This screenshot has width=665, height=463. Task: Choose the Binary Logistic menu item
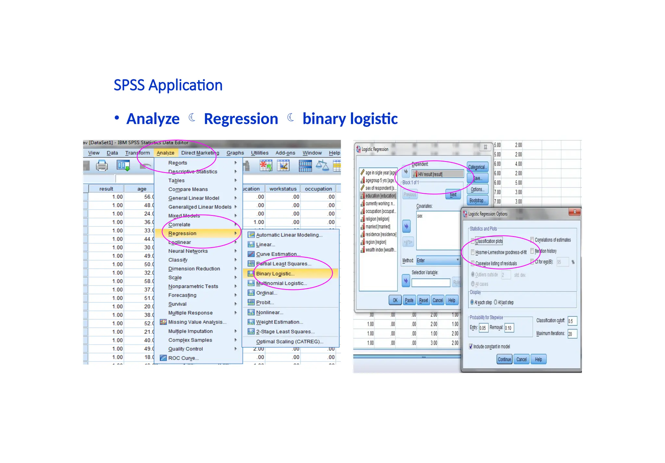click(291, 274)
